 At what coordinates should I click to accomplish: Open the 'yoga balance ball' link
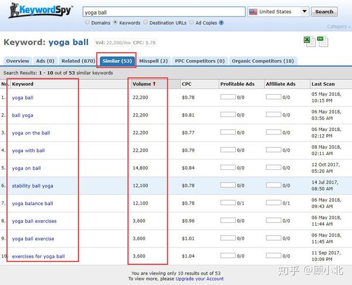point(32,203)
